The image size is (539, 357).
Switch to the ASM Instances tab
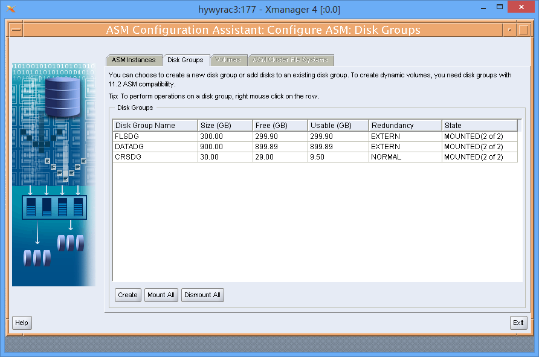click(x=134, y=60)
